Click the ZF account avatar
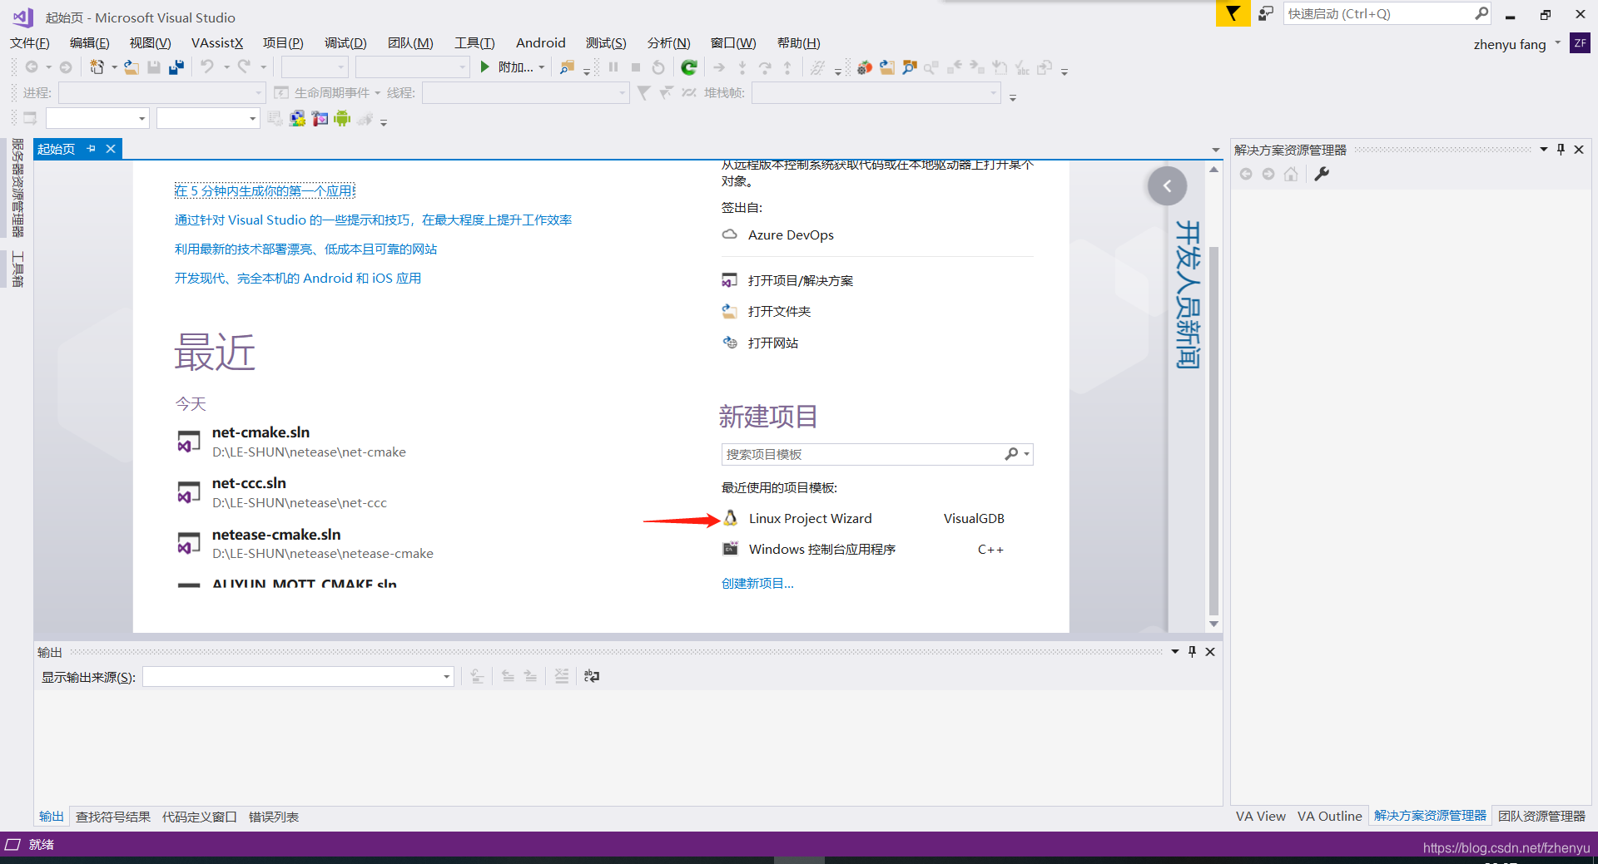 (1580, 43)
